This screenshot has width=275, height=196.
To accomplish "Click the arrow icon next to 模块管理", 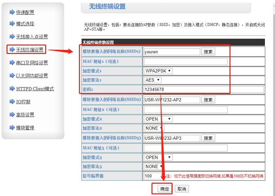I will [12, 128].
